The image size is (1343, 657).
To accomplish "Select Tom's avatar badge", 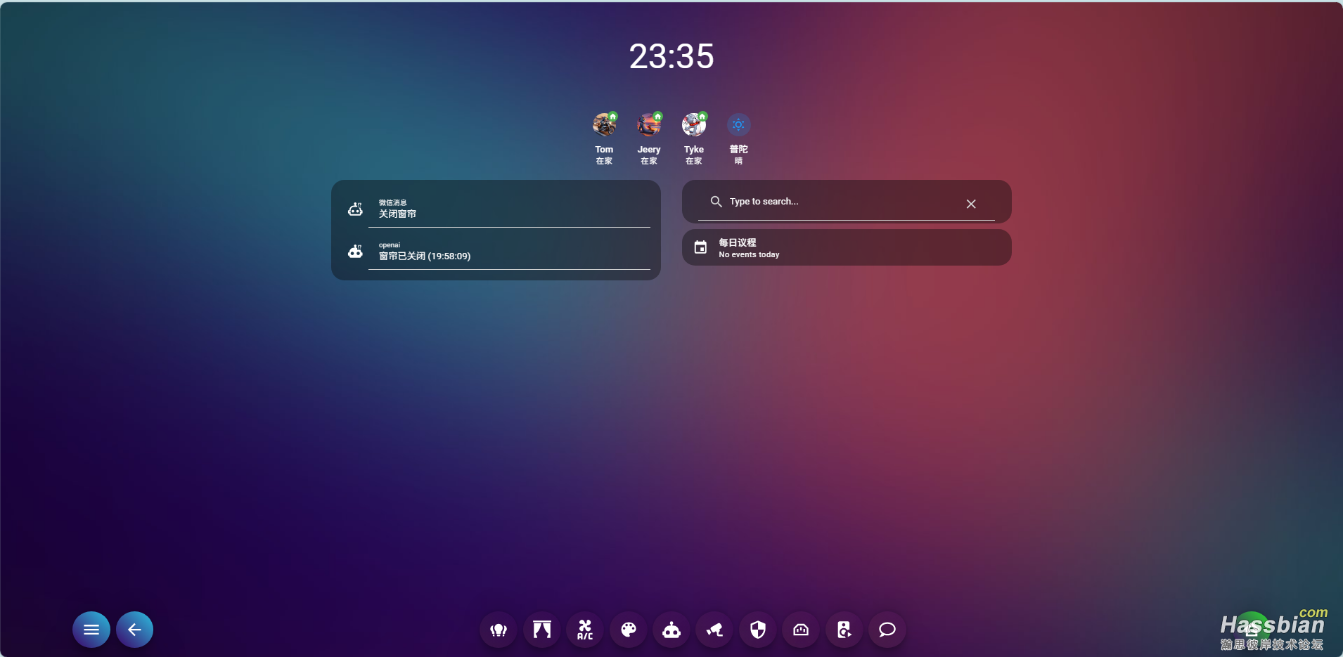I will (604, 126).
